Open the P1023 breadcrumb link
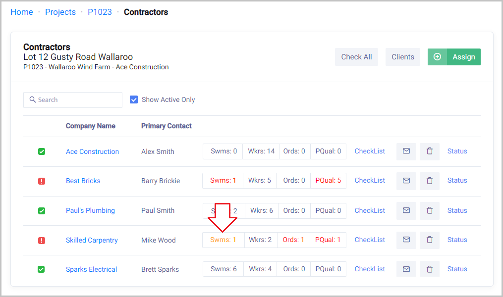Screen dimensions: 503x297 pos(100,12)
